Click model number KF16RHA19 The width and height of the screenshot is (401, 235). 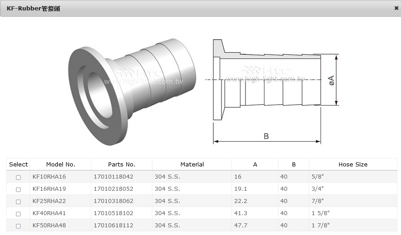49,189
